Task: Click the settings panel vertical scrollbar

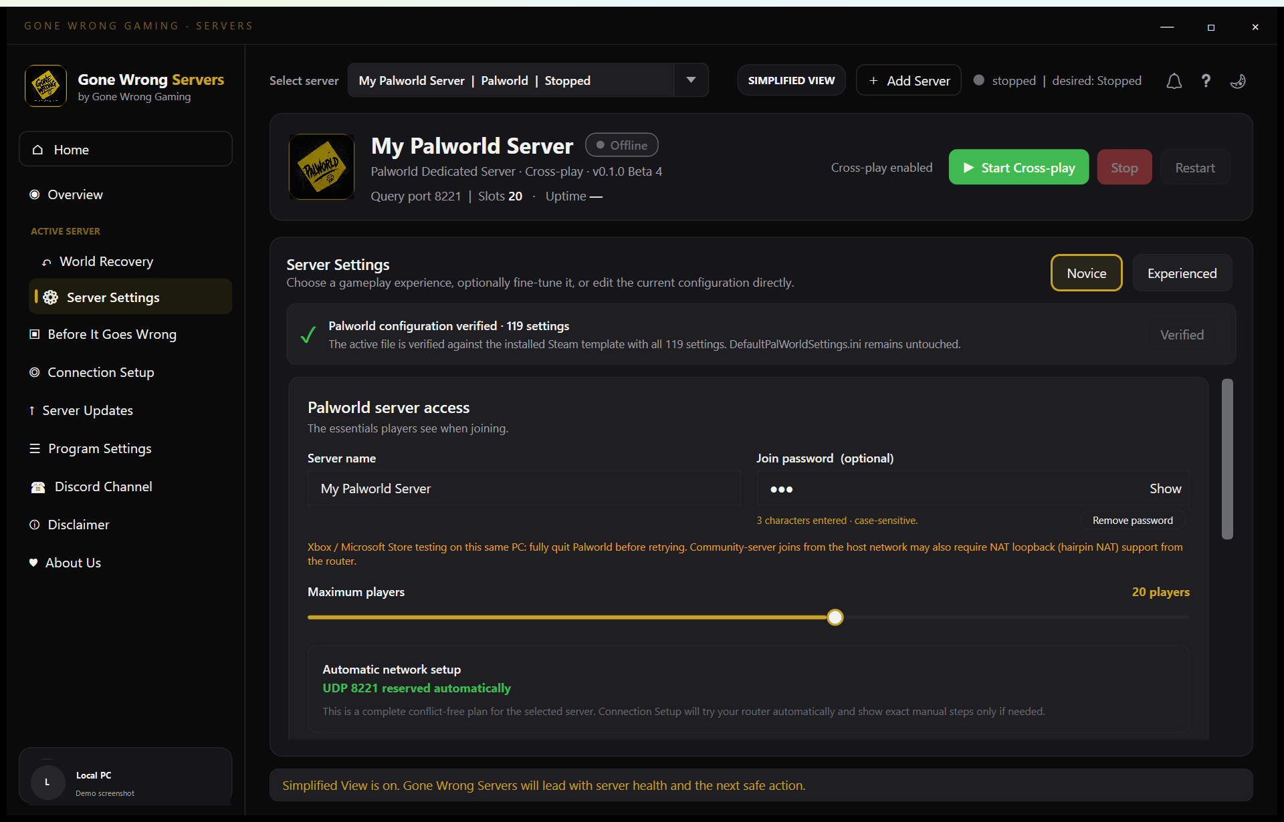Action: pos(1227,458)
